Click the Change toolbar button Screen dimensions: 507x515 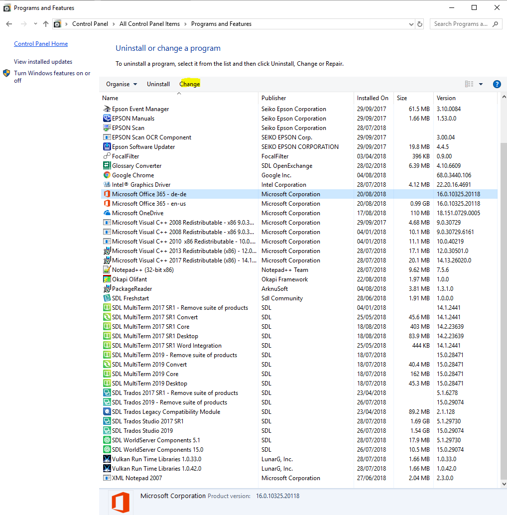(x=189, y=84)
